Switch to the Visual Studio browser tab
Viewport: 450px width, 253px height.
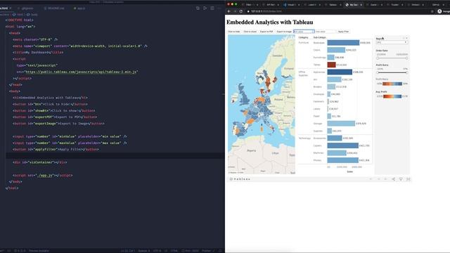[x=291, y=5]
